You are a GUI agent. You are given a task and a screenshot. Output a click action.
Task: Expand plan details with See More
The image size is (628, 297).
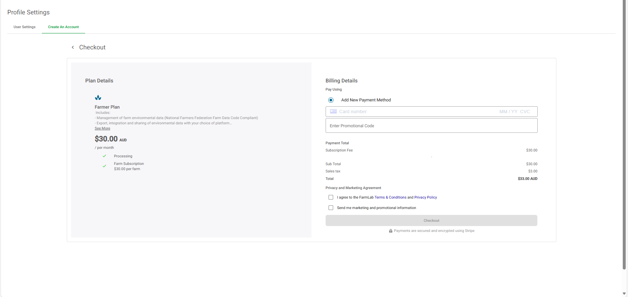click(102, 129)
